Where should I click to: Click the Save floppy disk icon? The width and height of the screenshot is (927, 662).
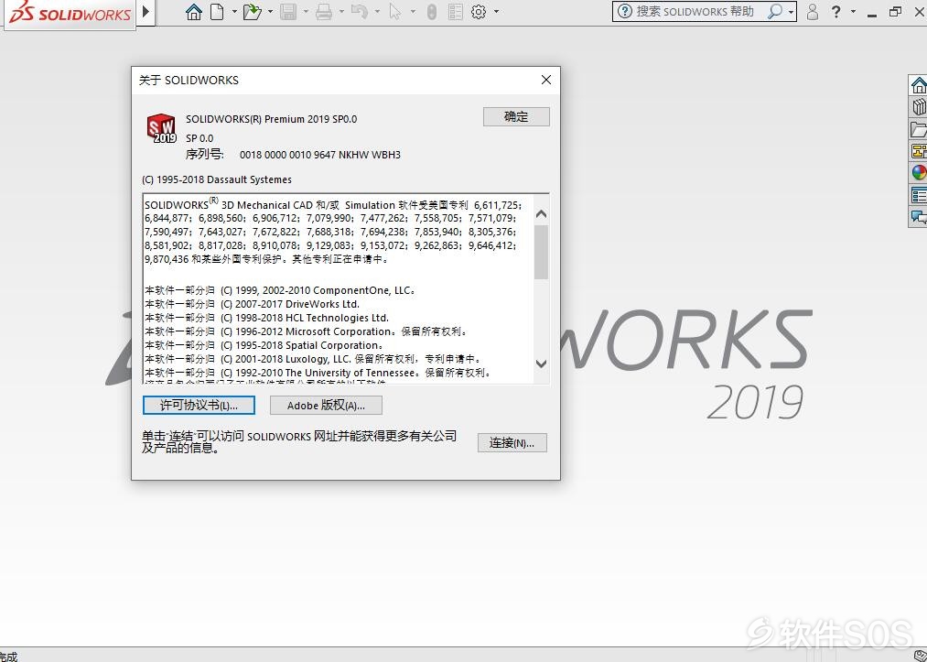[x=288, y=11]
